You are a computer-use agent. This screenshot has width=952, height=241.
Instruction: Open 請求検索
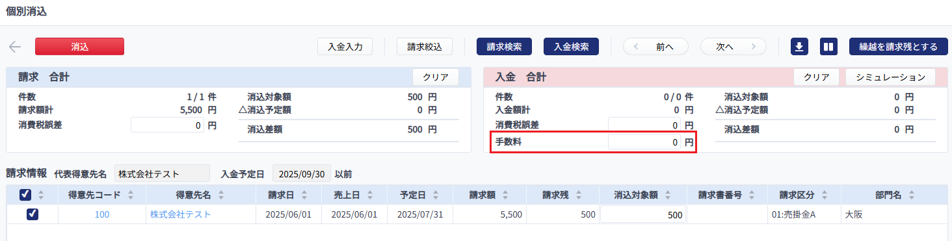point(504,46)
